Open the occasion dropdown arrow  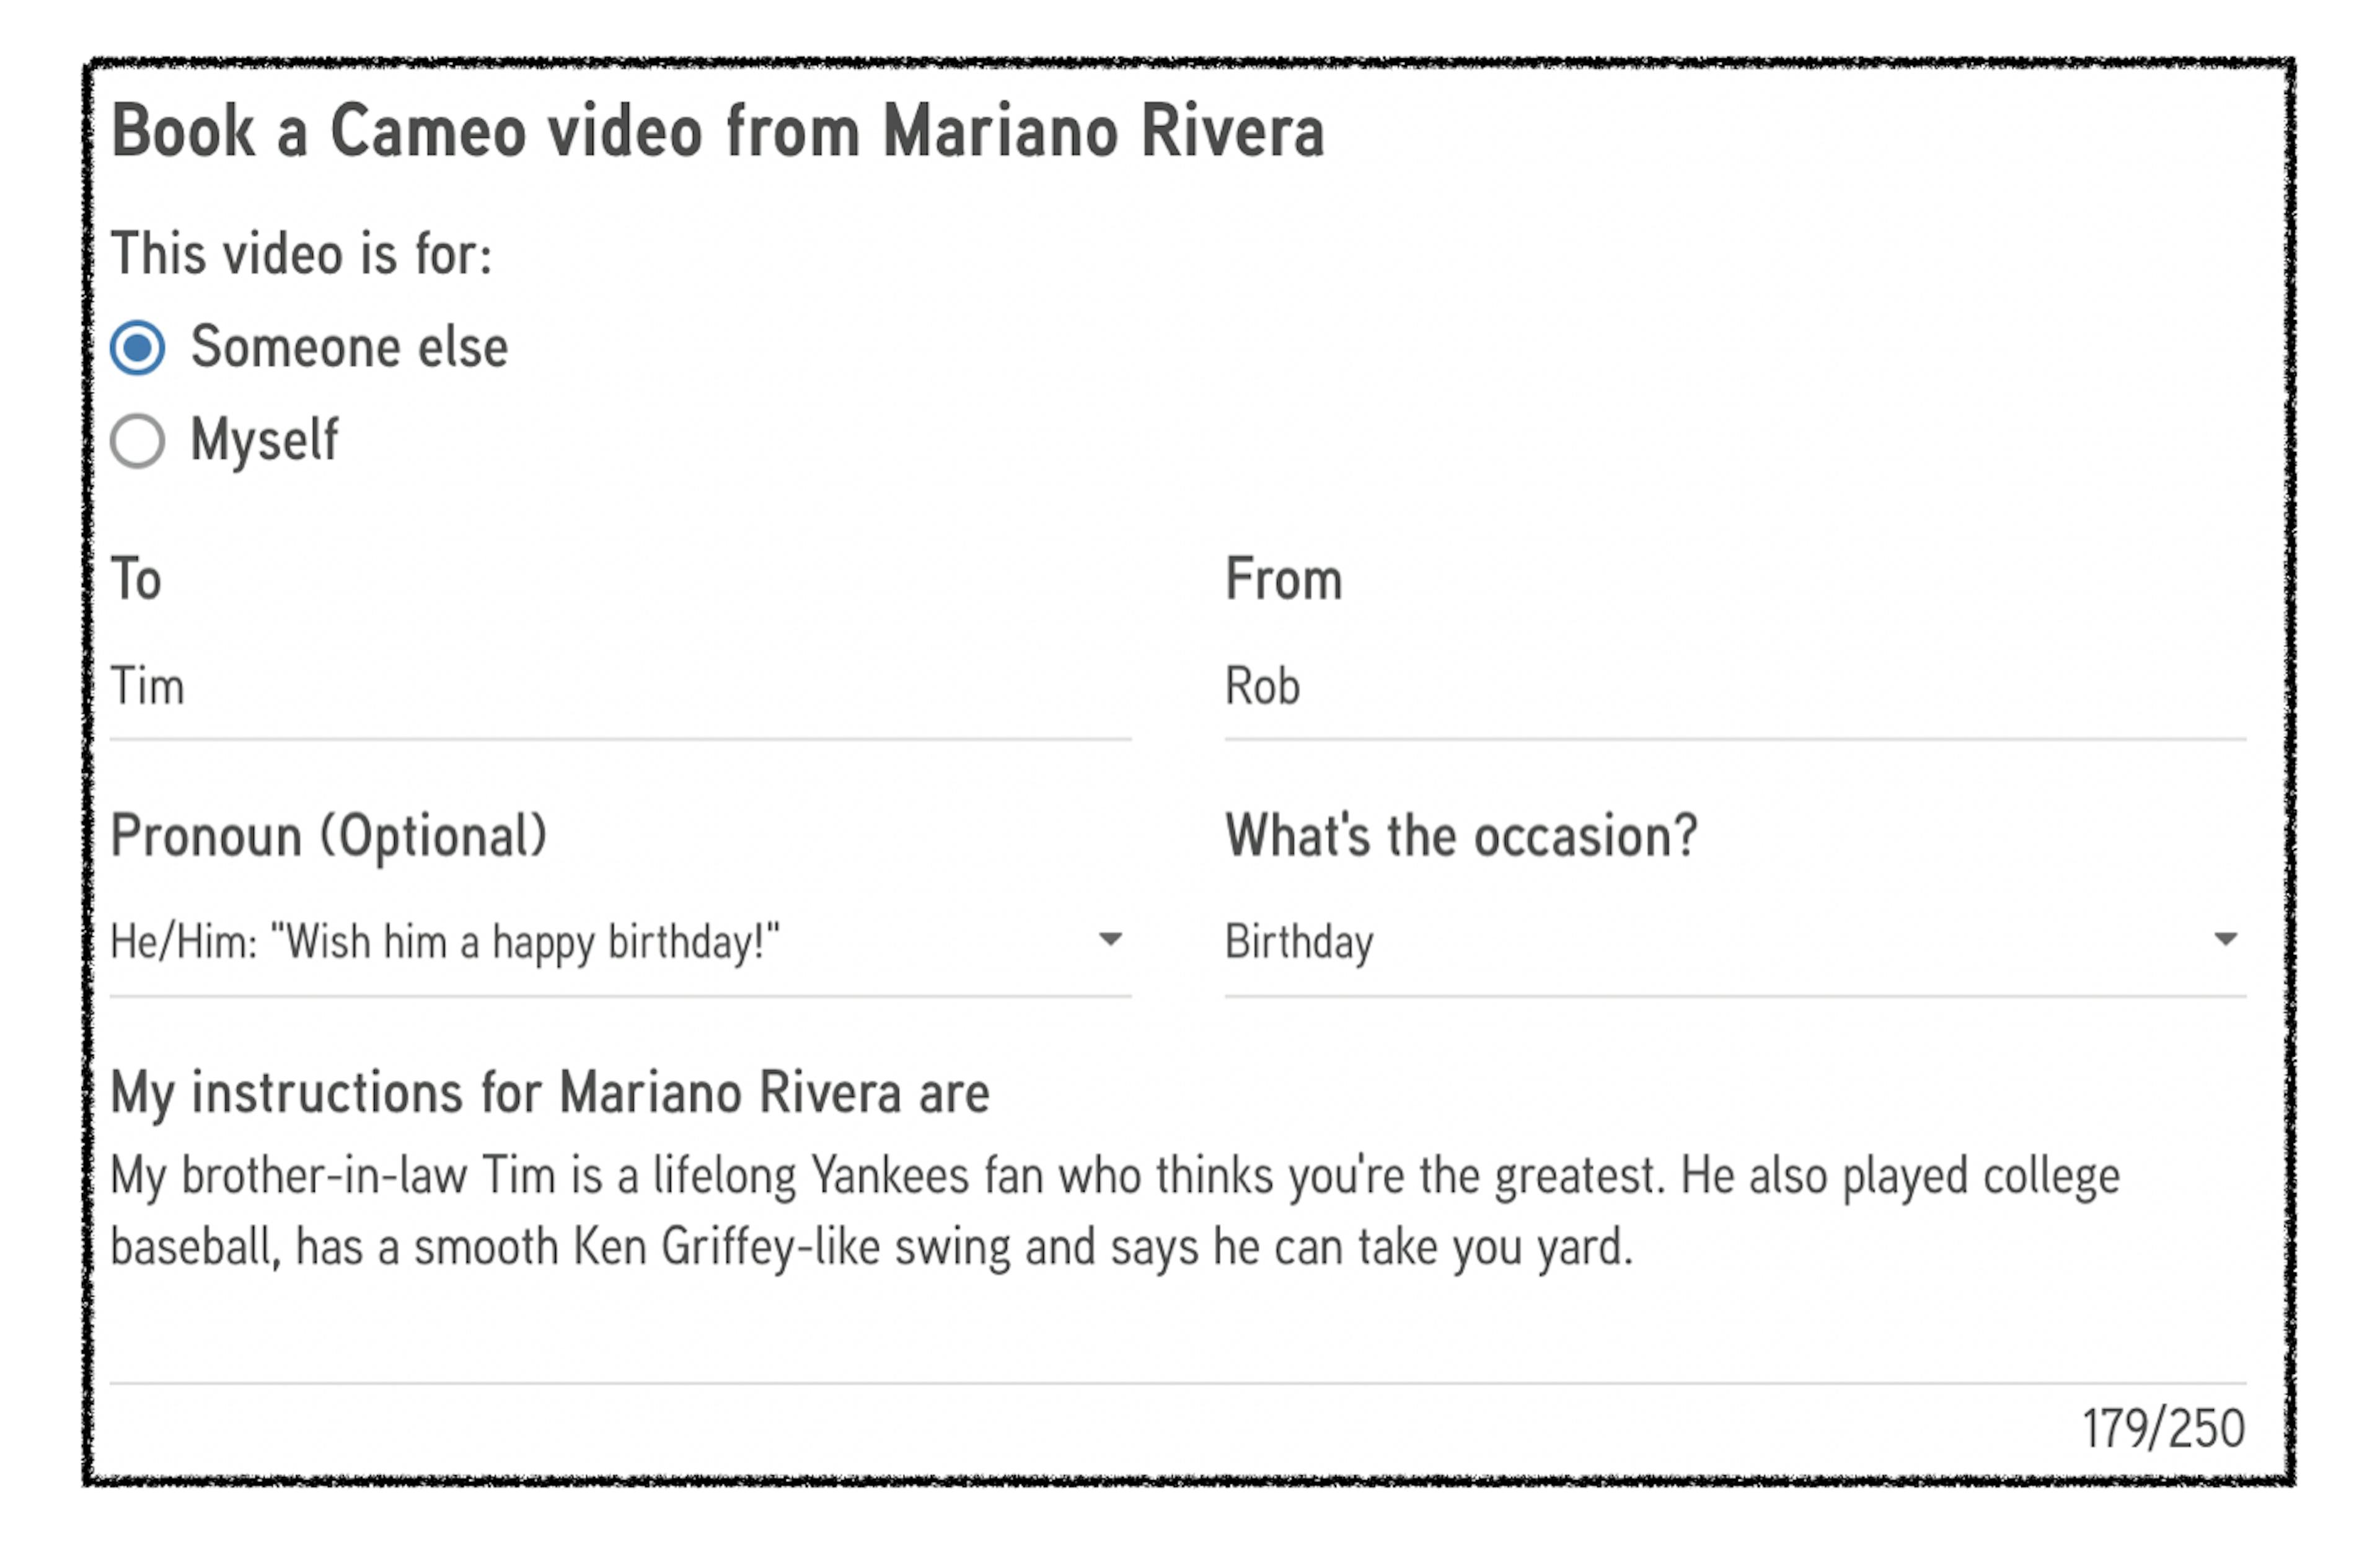pyautogui.click(x=2225, y=939)
